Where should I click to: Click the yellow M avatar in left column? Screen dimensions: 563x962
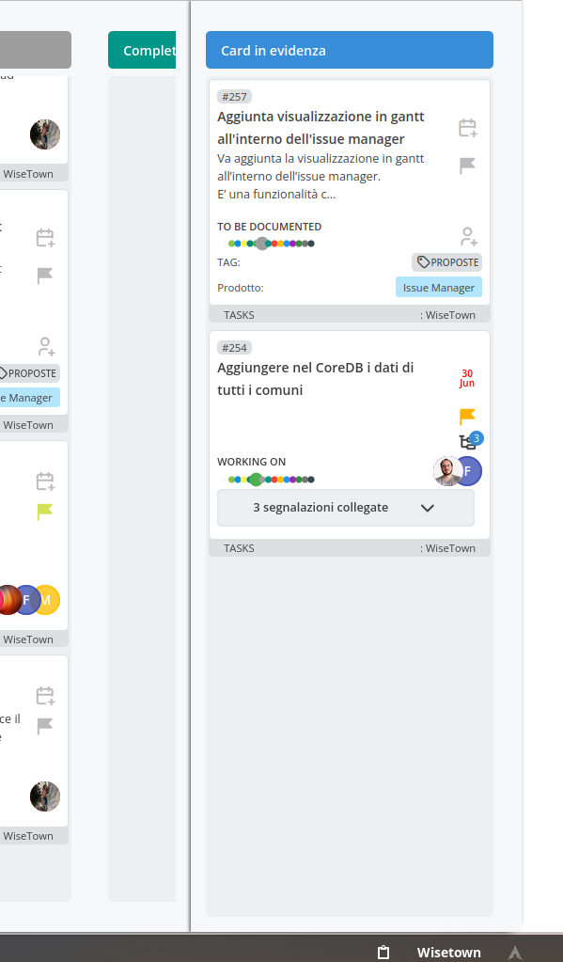pos(47,599)
